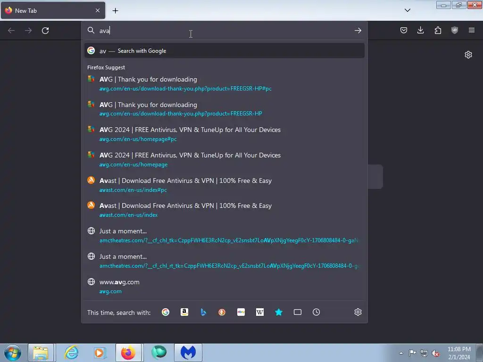Search history using the clock icon
483x362 pixels.
pyautogui.click(x=316, y=312)
